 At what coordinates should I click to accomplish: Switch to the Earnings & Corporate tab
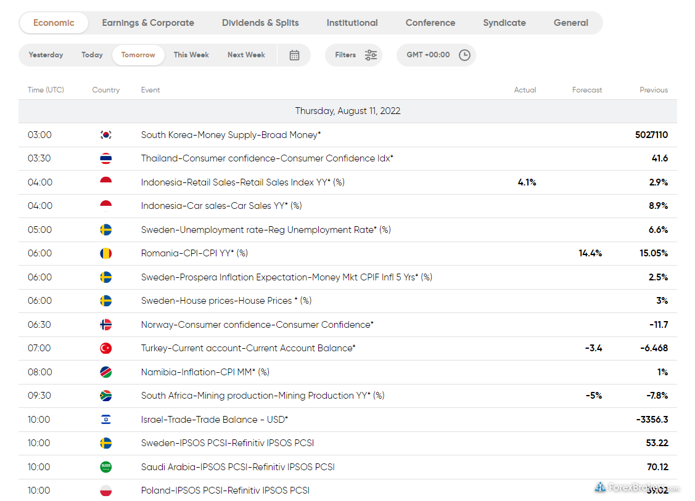click(148, 23)
